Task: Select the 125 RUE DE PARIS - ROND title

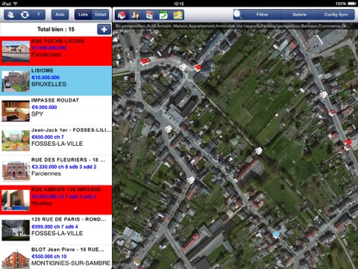Action: pyautogui.click(x=69, y=220)
